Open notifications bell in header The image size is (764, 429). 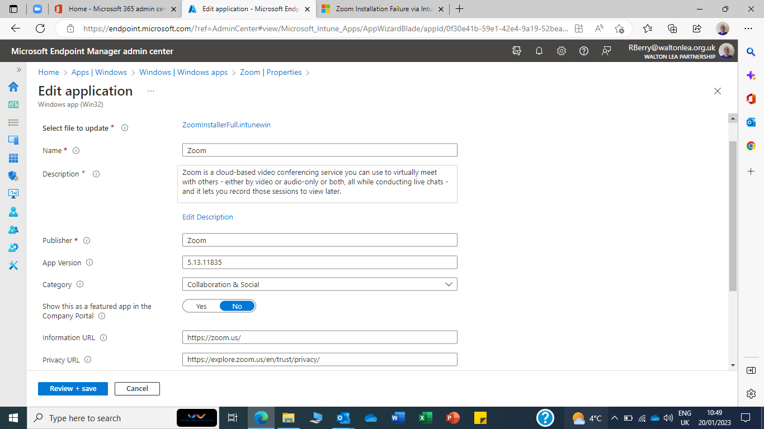[x=539, y=51]
